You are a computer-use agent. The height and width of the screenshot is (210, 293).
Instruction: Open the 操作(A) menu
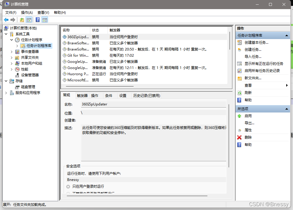[x=27, y=13]
